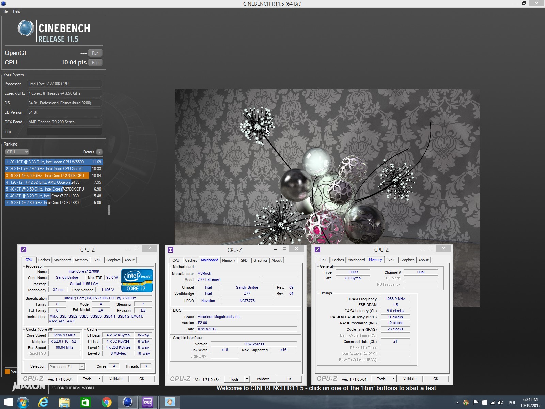Click Tools button in left CPU-Z
This screenshot has height=409, width=545.
pos(87,379)
